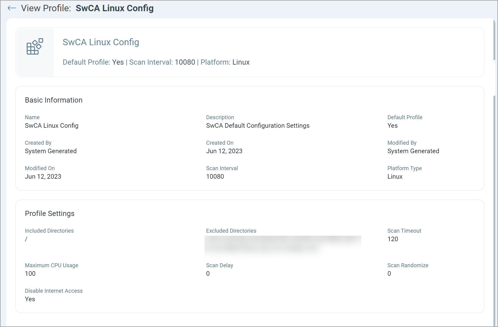Click the Basic Information section heading

coord(54,100)
